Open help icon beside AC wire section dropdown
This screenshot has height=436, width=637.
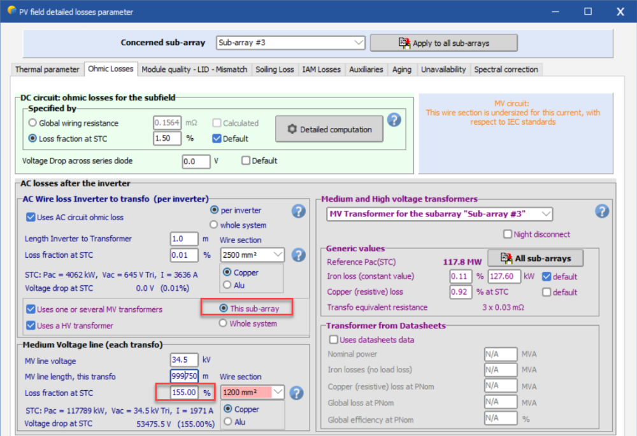(298, 255)
